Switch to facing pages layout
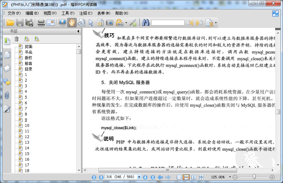This screenshot has width=283, height=183. 194,177
